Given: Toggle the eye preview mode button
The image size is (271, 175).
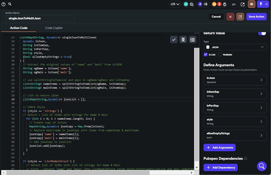Looking at the screenshot, I should click(251, 4).
